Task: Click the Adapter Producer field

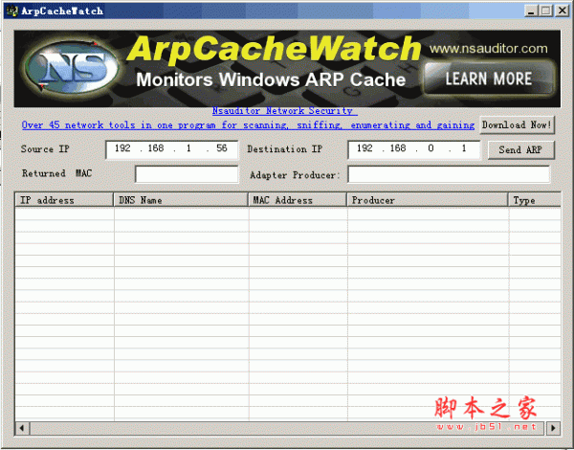Action: click(x=449, y=174)
